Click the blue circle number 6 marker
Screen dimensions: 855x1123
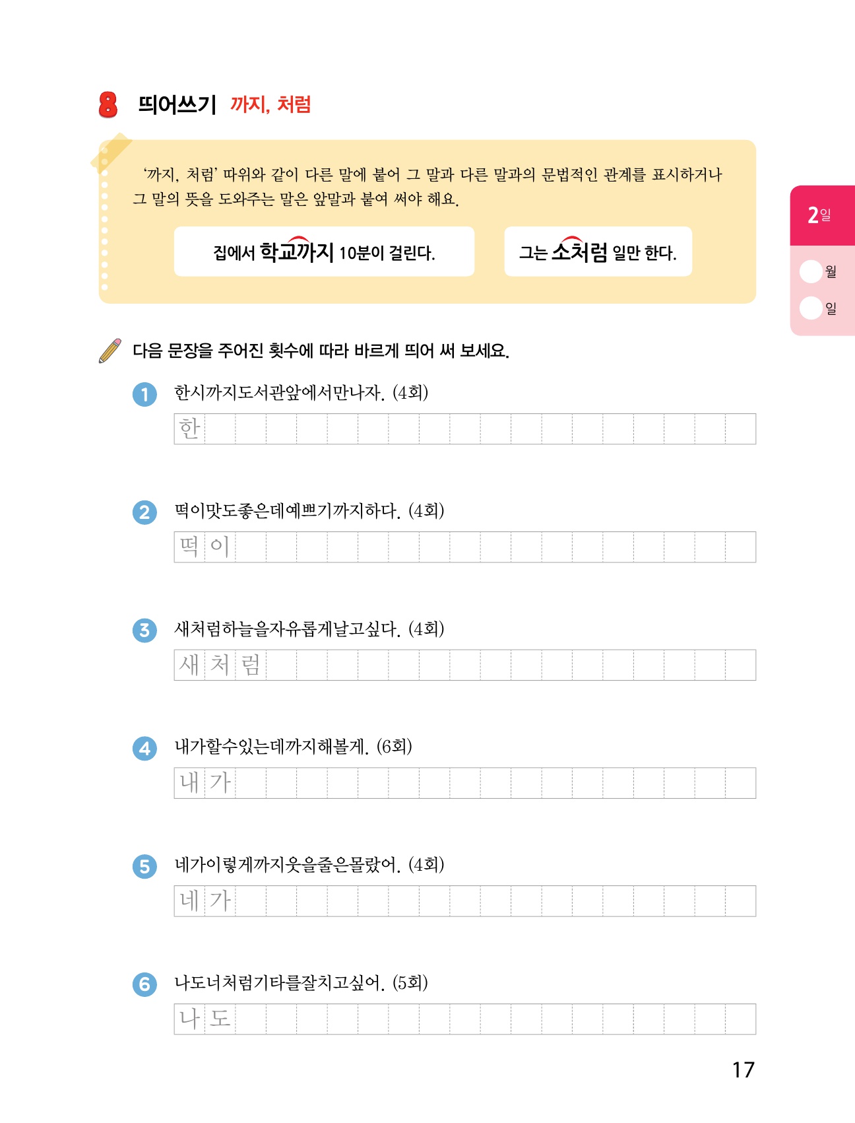tap(144, 984)
